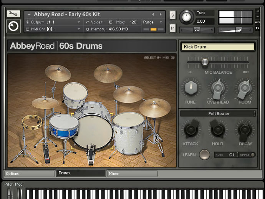Click the Memory 416.90 MB readout

[x=118, y=29]
